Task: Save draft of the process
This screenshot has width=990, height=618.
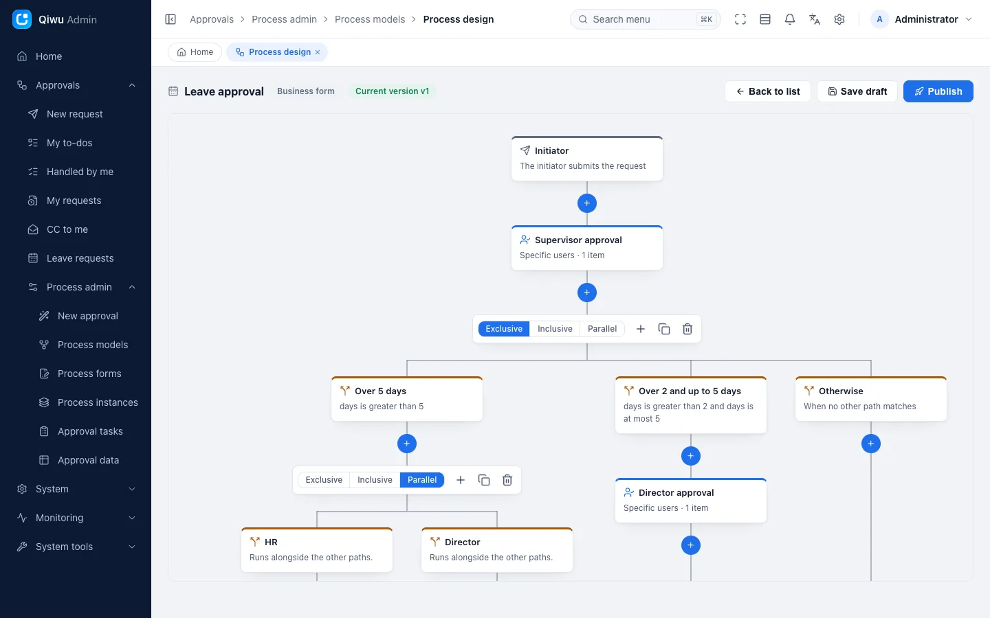Action: 857,91
